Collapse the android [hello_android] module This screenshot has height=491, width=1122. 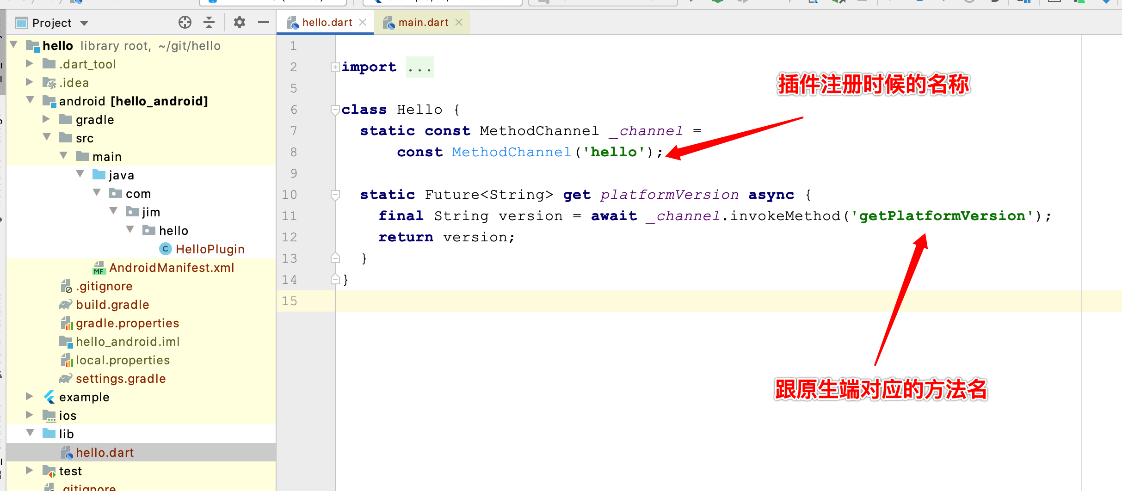pos(31,100)
